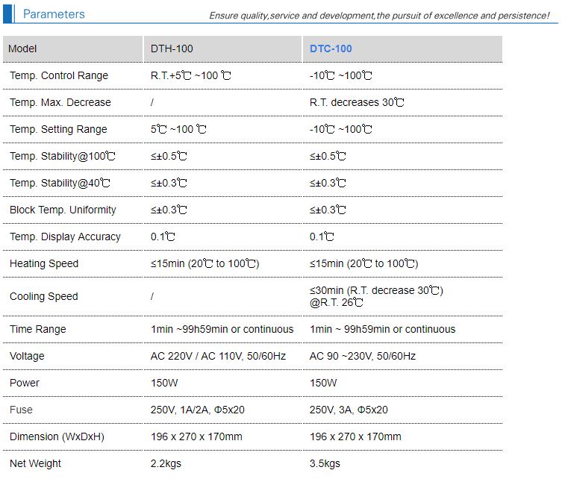Viewport: 565px width, 479px height.
Task: Click AC 90 ~230V, 50/60Hz value
Action: point(363,356)
